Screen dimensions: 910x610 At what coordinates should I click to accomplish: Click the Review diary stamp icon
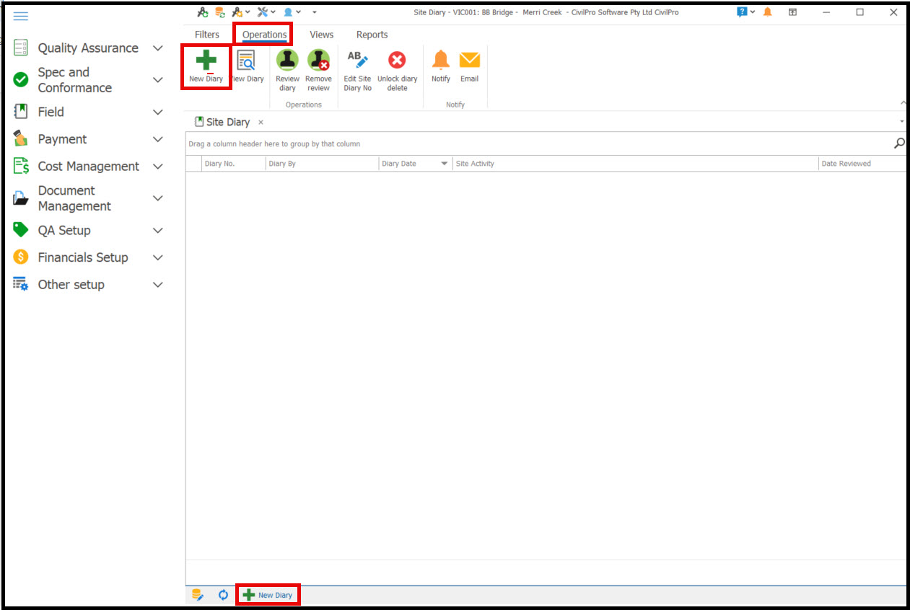coord(287,61)
